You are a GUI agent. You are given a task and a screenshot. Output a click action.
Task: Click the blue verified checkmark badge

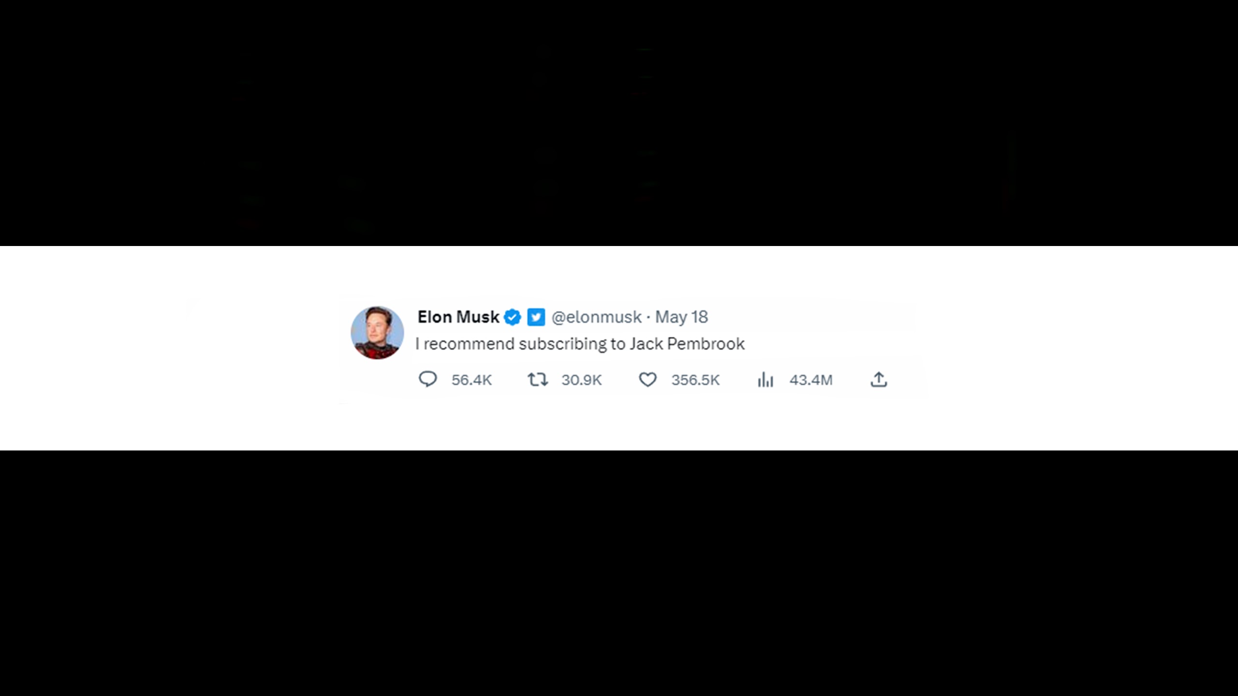coord(513,318)
